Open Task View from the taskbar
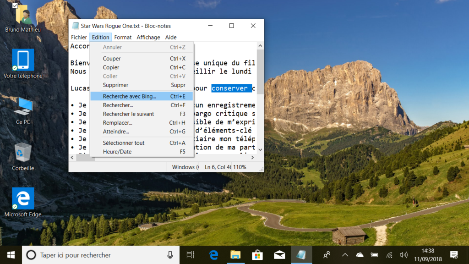 (x=190, y=255)
